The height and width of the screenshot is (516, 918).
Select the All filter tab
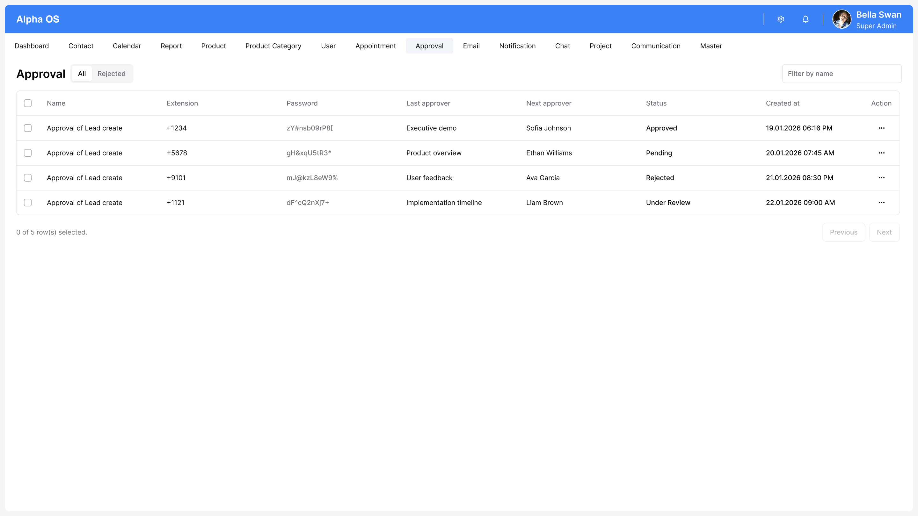82,74
